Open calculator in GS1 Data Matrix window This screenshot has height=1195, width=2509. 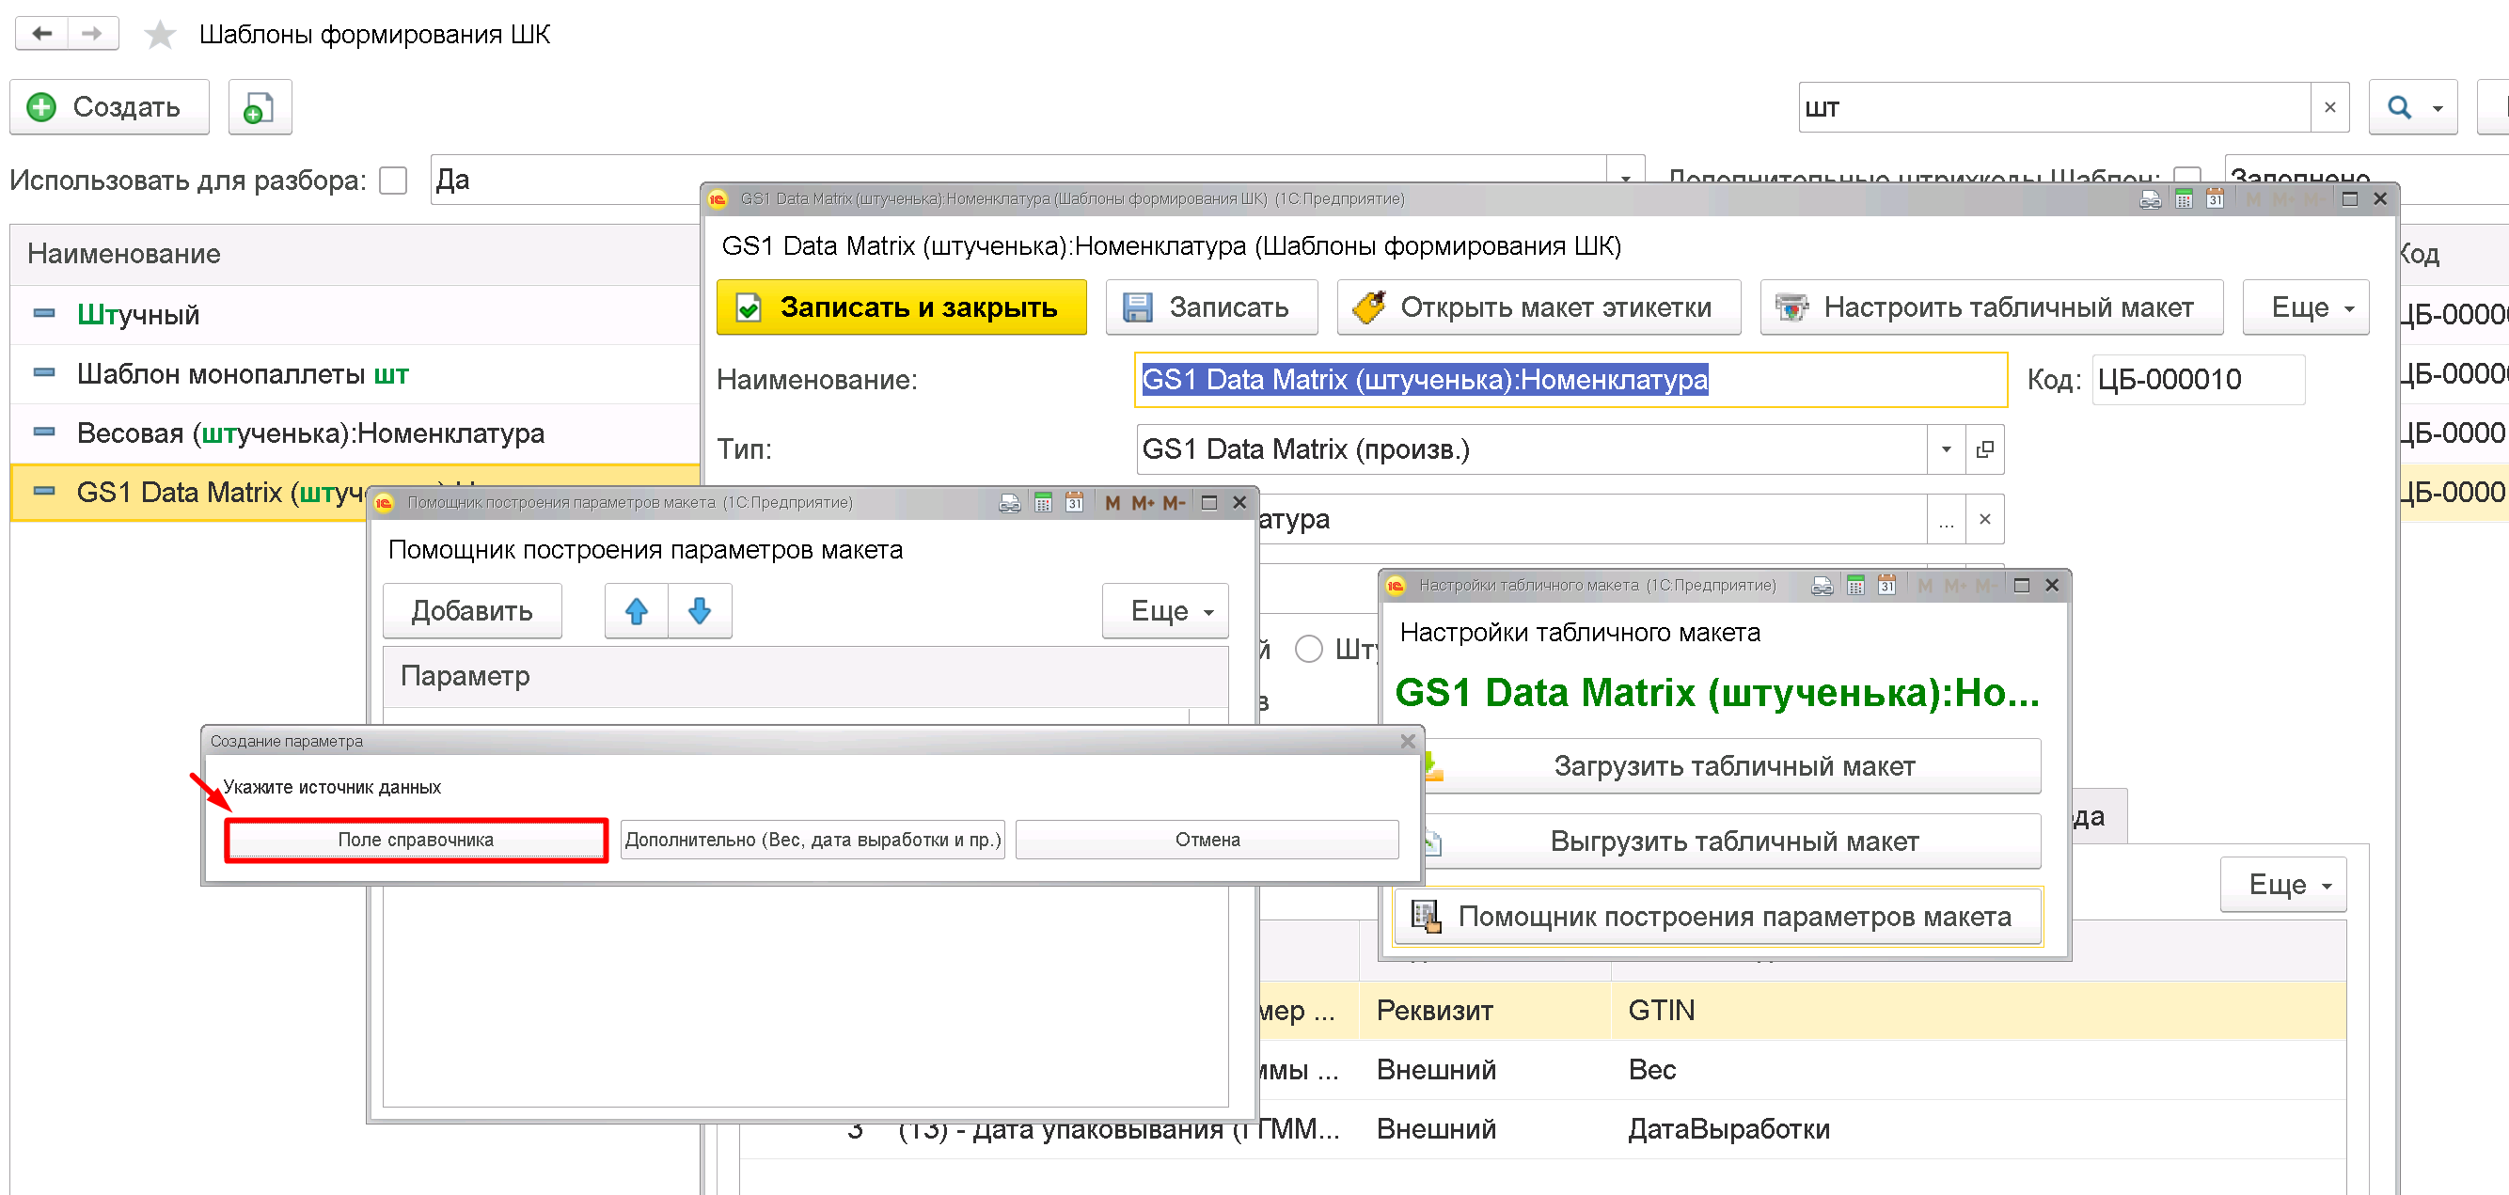click(x=2184, y=198)
